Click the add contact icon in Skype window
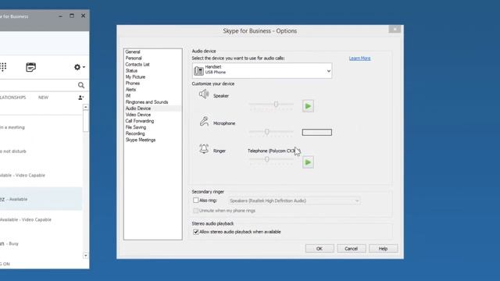 click(x=80, y=98)
